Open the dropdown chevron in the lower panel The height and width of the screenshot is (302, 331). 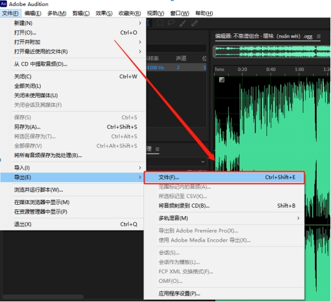pos(203,162)
